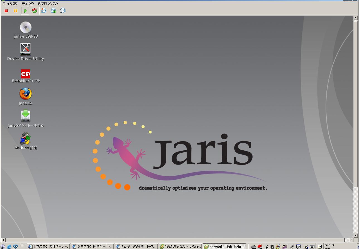This screenshot has height=249, width=359.
Task: Reset the VM with the red-green arrows icon
Action: (x=35, y=11)
